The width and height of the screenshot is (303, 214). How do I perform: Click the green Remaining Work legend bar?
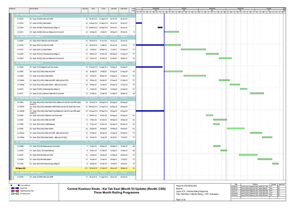[x=15, y=194]
